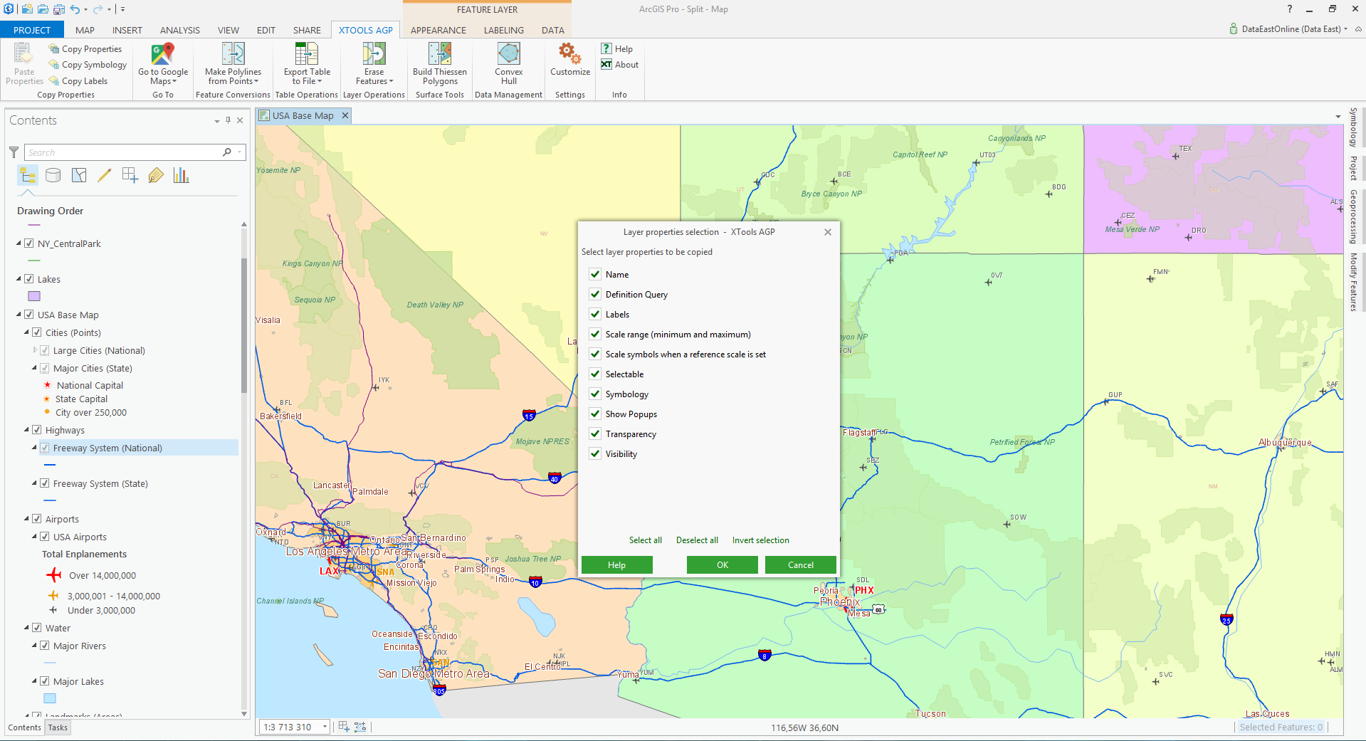The width and height of the screenshot is (1366, 741).
Task: Click Copy Labels in ribbon
Action: tap(78, 81)
